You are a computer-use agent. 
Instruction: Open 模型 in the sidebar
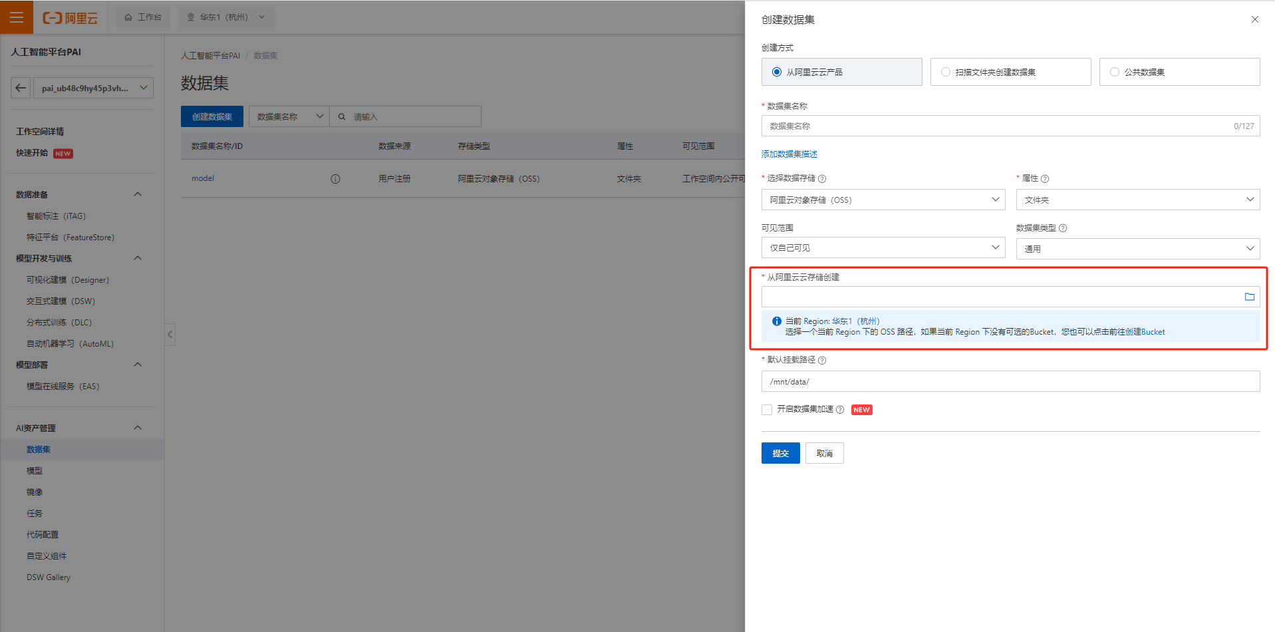pos(35,471)
